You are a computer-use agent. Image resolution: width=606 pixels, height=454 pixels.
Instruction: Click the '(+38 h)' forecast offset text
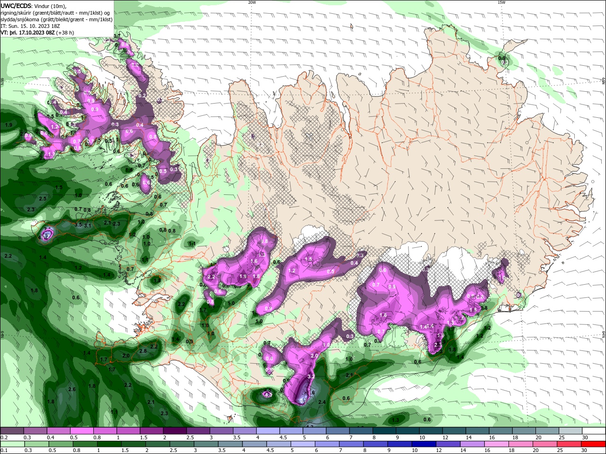click(x=65, y=33)
